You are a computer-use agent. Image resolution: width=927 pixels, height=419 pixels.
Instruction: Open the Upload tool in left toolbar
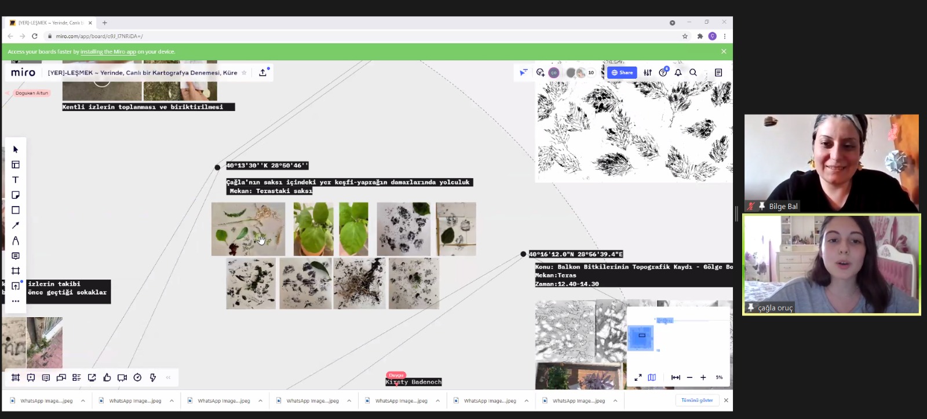coord(16,286)
